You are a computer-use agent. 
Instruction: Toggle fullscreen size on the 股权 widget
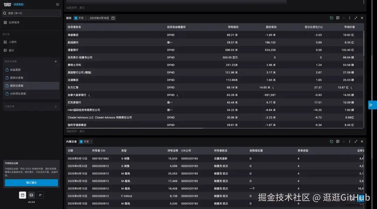[x=356, y=18]
